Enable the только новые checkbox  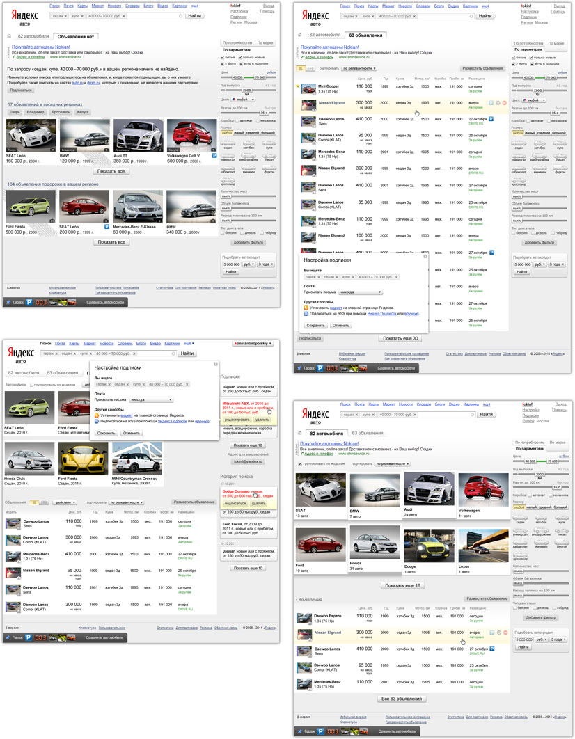(531, 58)
